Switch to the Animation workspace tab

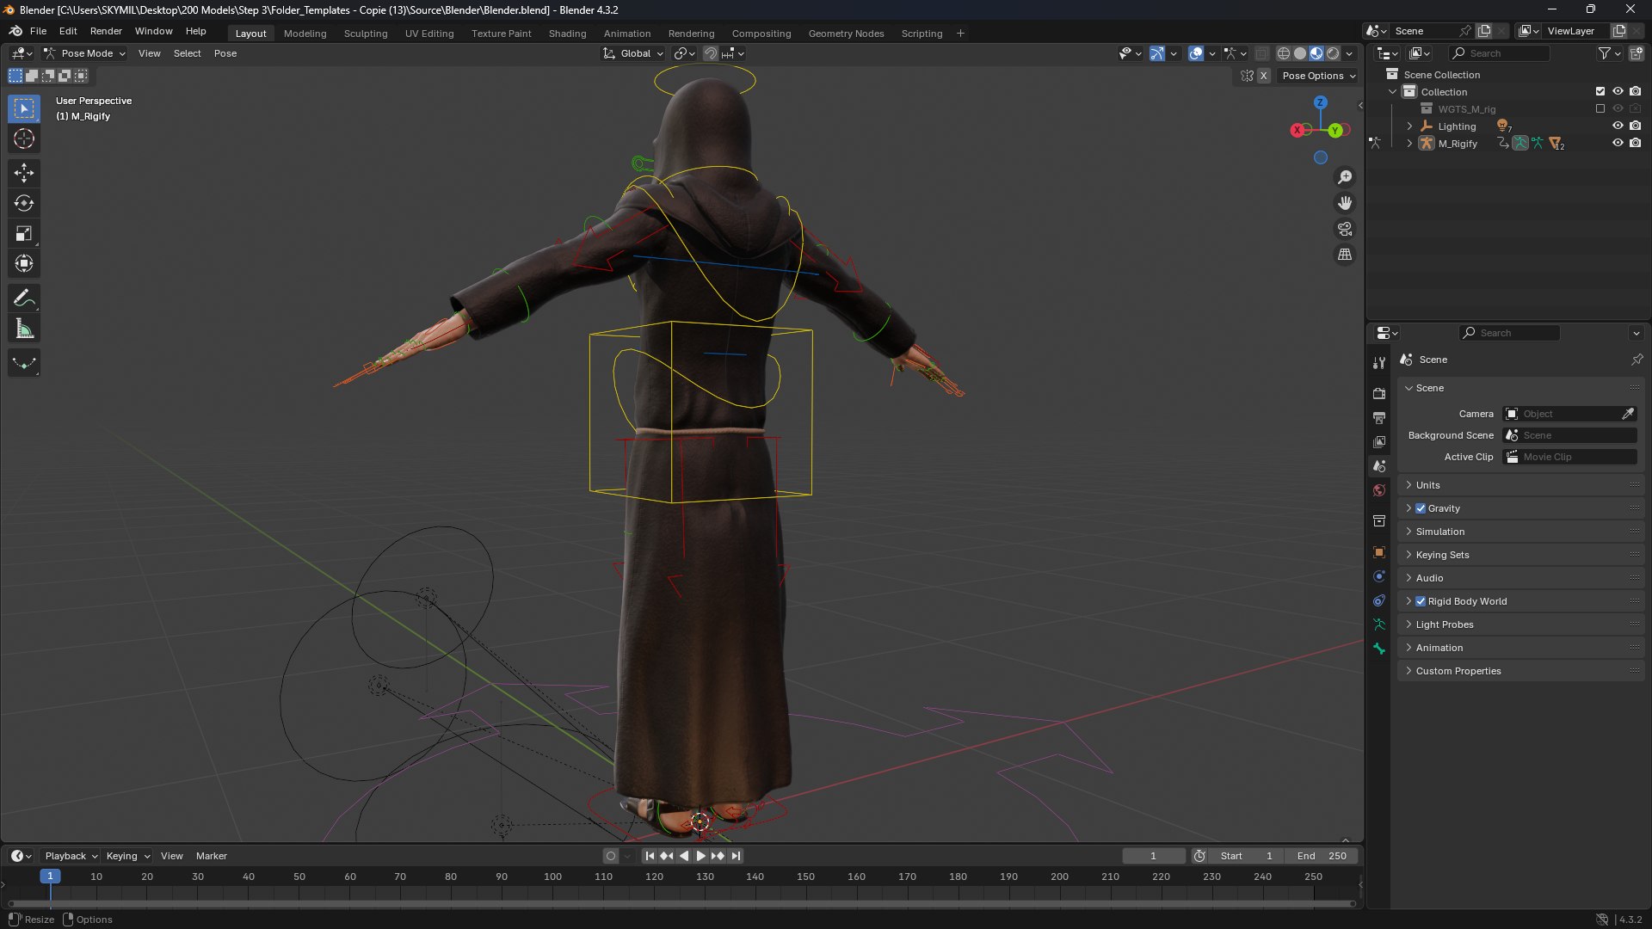(627, 34)
